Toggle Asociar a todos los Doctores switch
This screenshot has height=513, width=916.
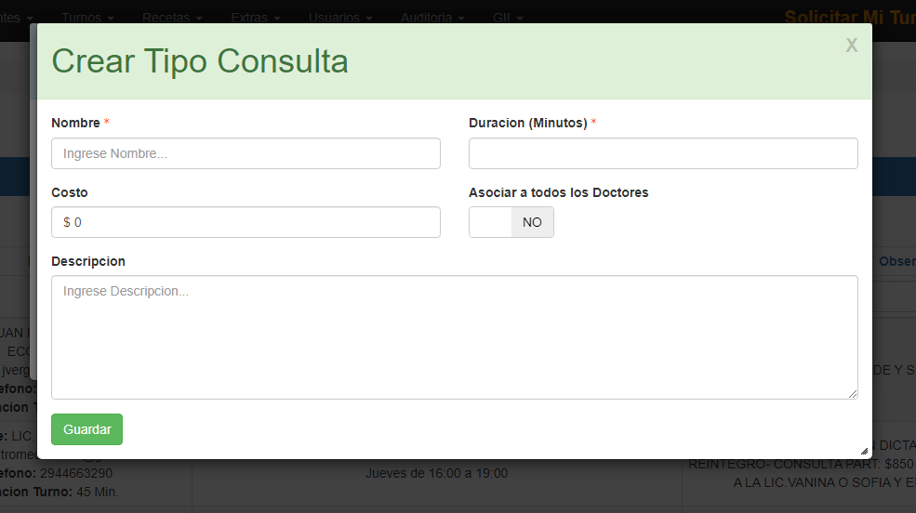[511, 223]
